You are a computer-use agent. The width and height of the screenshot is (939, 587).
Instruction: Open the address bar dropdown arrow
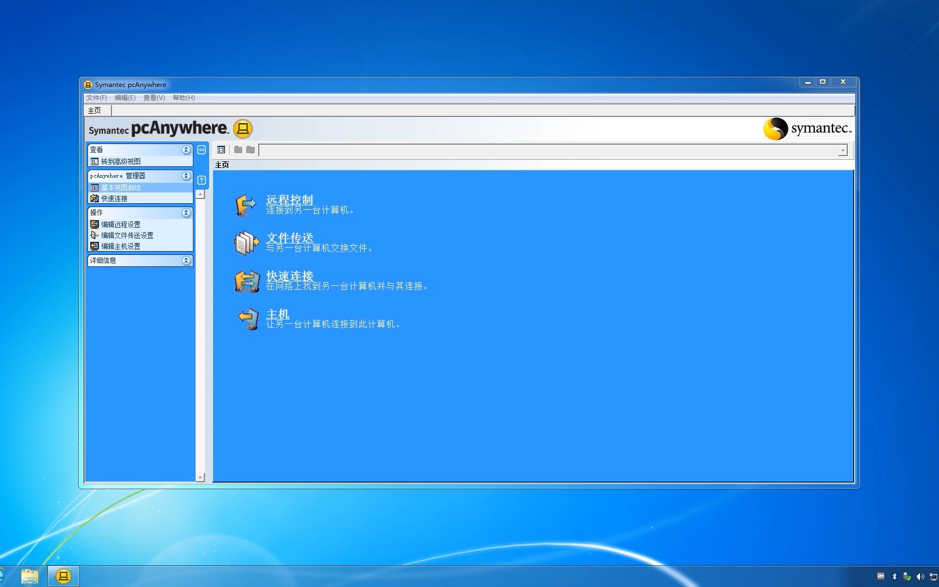(843, 150)
